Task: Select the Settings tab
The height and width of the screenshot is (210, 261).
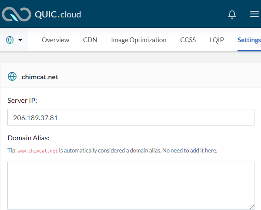Action: [x=249, y=40]
